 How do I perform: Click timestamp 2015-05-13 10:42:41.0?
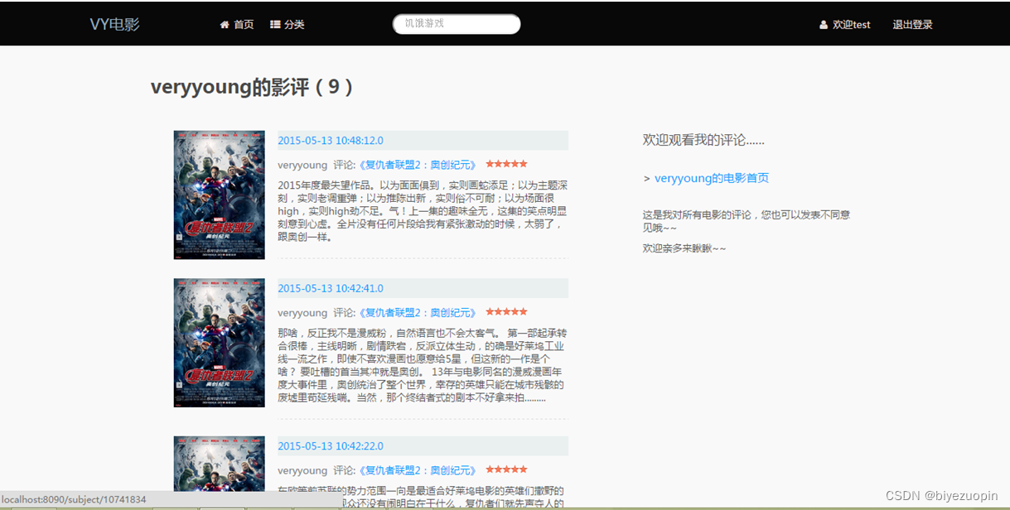331,288
